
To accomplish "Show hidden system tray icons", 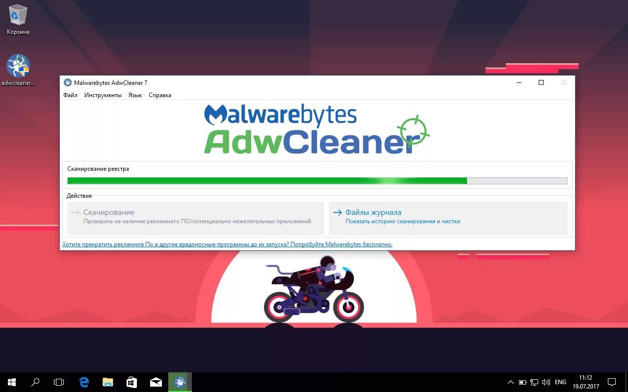I will tap(511, 382).
